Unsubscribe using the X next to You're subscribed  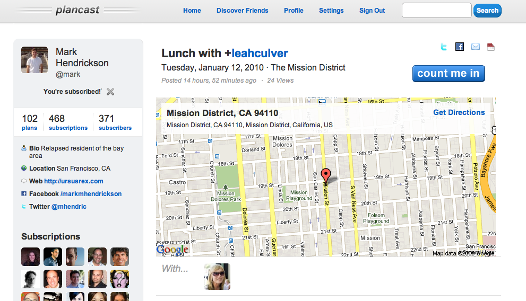[x=110, y=92]
